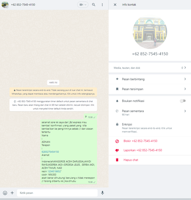Image resolution: width=191 pixels, height=200 pixels.
Task: Click the phone link 6285275454150 in message
Action: click(50, 152)
